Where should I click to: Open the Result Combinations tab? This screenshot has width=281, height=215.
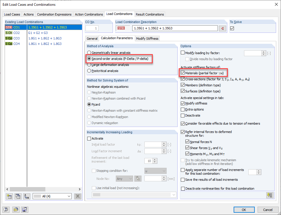tap(150, 14)
